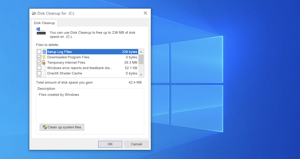Click the Cancel button
Viewport: 300px width, 159px height.
(136, 144)
